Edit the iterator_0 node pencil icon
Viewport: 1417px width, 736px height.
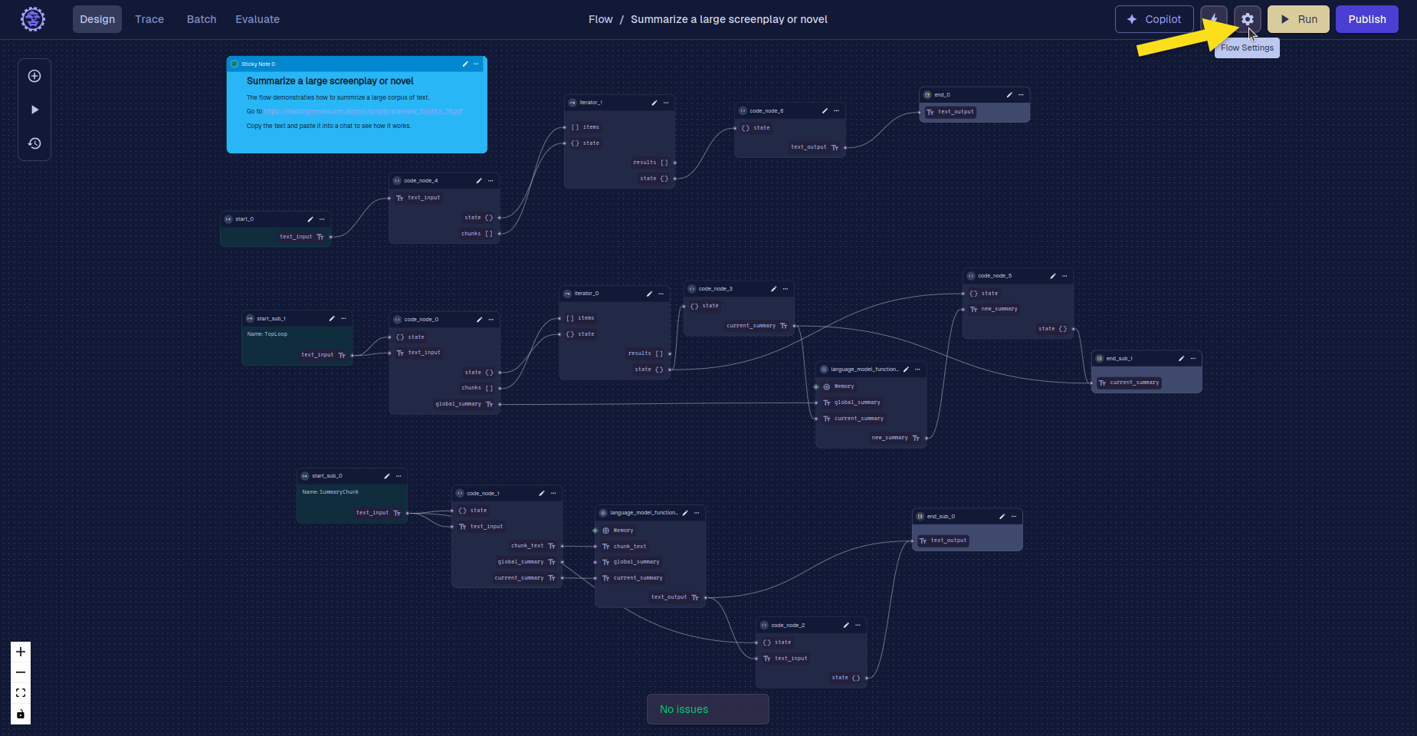pyautogui.click(x=649, y=294)
